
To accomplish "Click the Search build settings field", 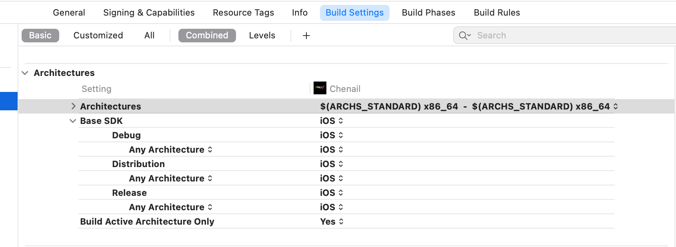I will (564, 35).
